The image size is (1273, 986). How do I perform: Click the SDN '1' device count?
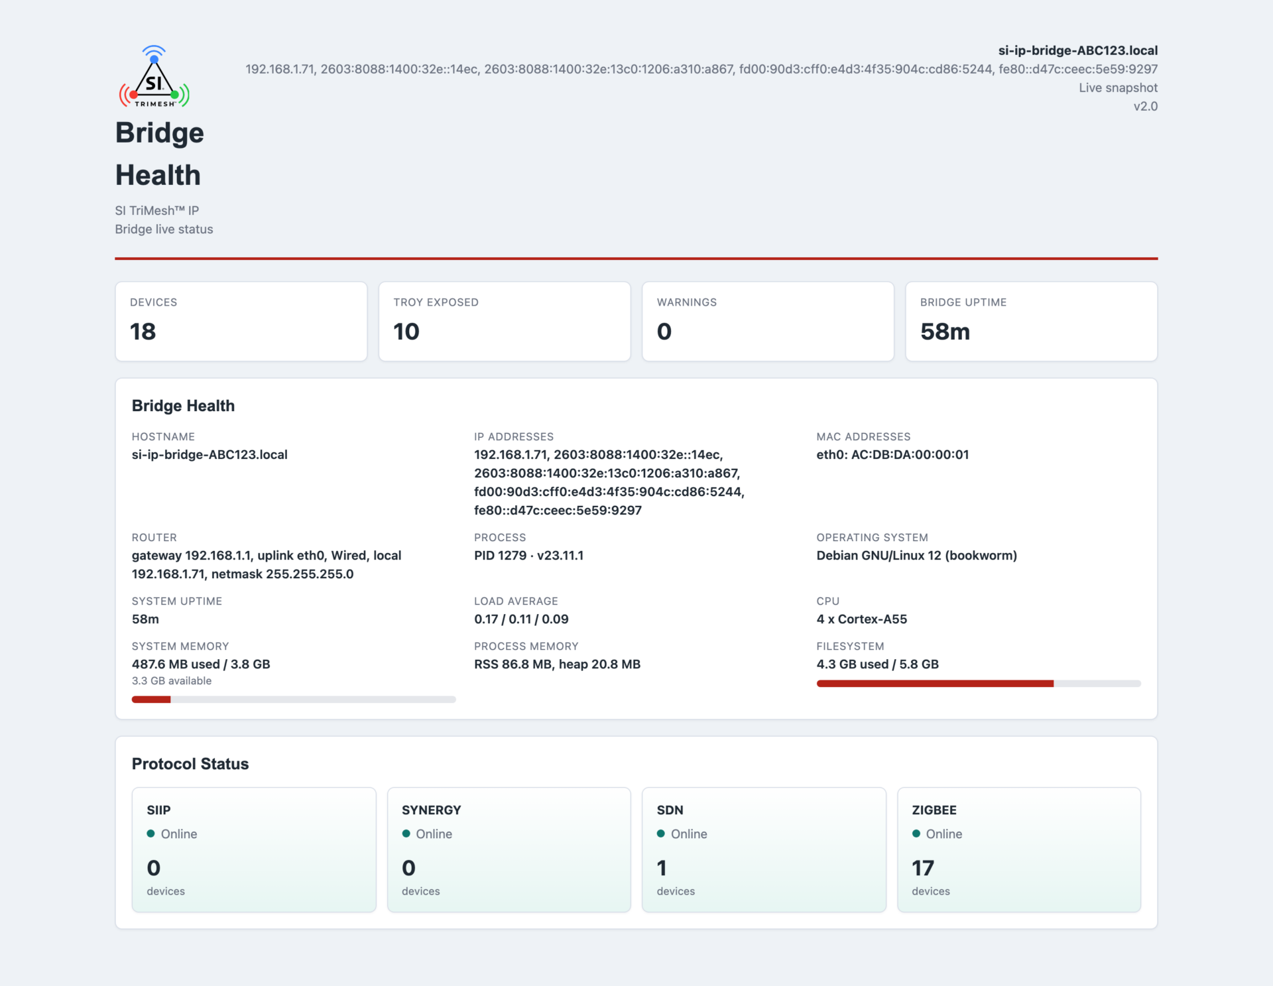tap(662, 868)
